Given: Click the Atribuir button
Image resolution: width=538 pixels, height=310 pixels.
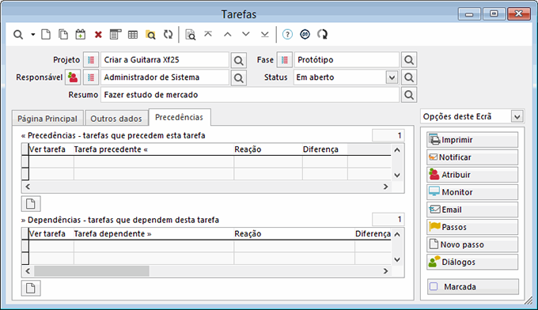Looking at the screenshot, I should point(472,175).
